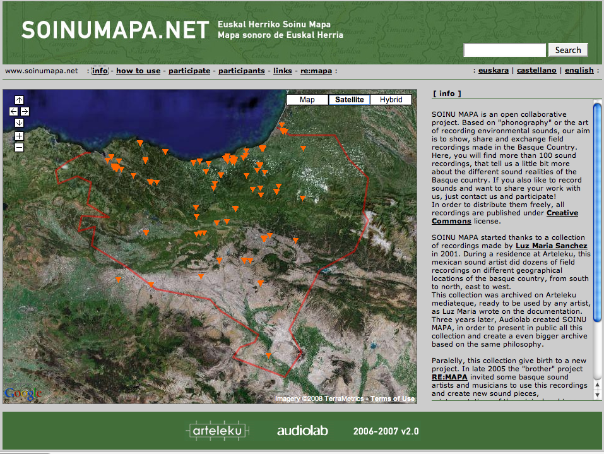Zoom out of the map with minus button
The height and width of the screenshot is (454, 604).
[x=19, y=147]
